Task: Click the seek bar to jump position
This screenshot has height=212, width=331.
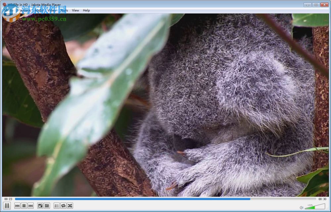Action: [165, 199]
